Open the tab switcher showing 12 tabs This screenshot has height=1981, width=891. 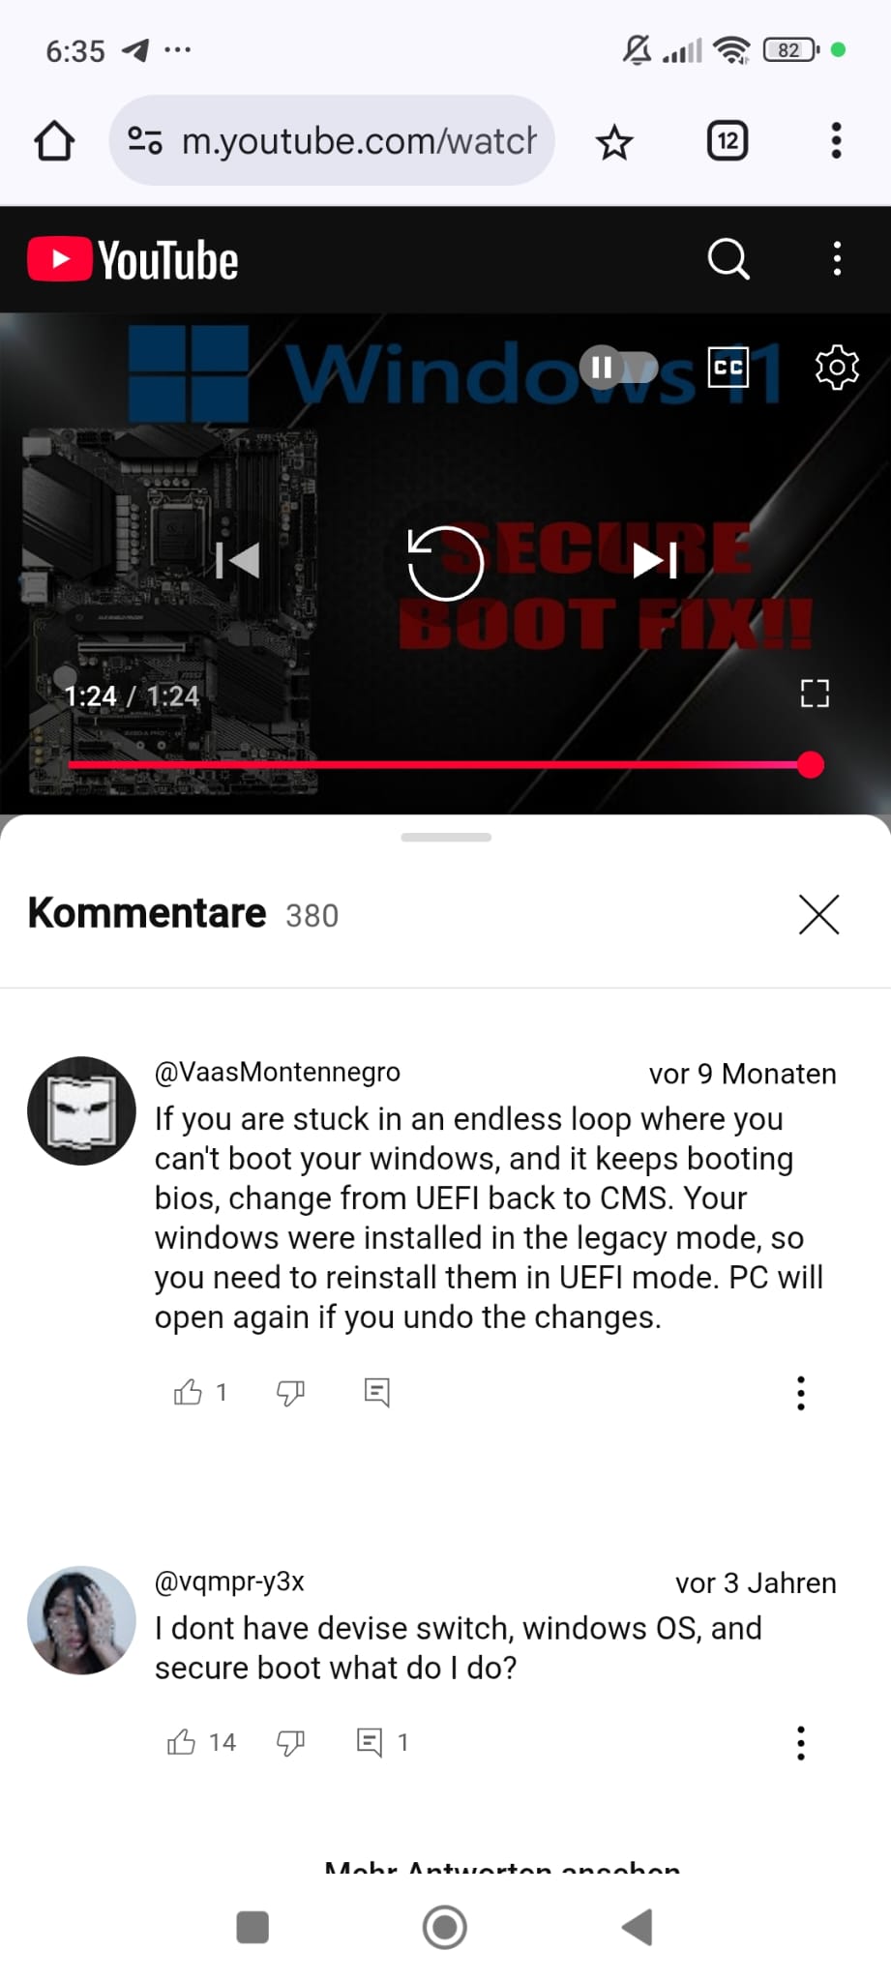click(728, 141)
